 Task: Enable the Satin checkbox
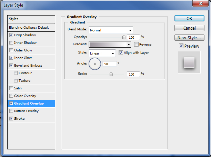pos(11,88)
